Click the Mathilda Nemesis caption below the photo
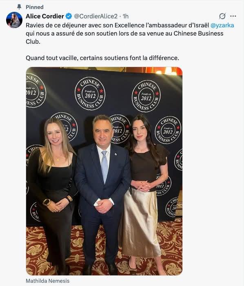The image size is (244, 286). click(47, 281)
